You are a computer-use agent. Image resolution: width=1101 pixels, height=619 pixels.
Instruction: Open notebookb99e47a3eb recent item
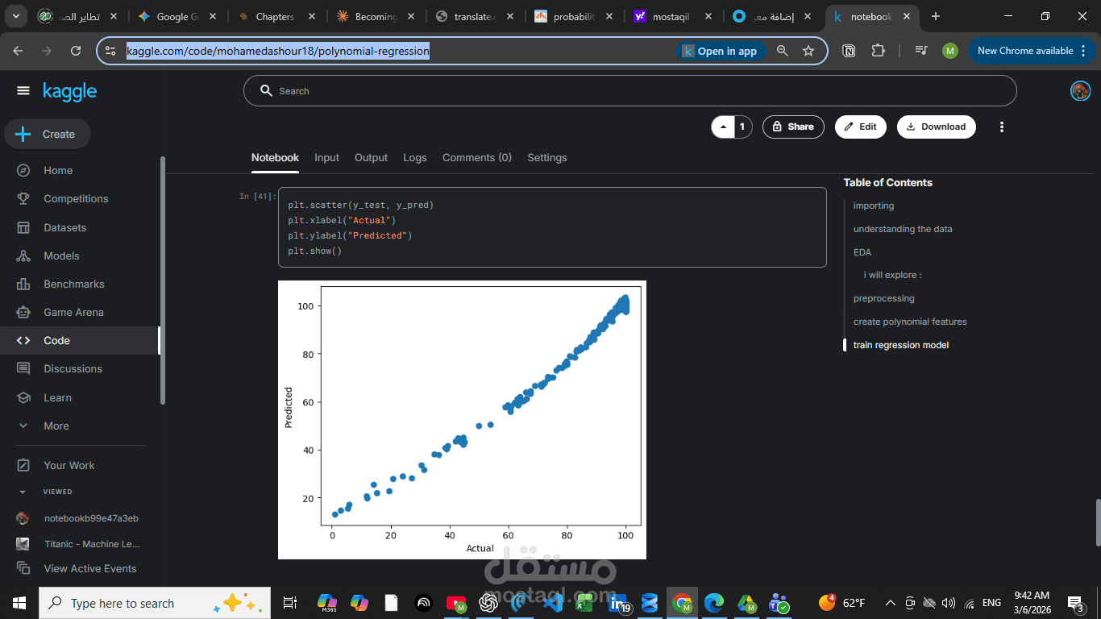coord(91,518)
